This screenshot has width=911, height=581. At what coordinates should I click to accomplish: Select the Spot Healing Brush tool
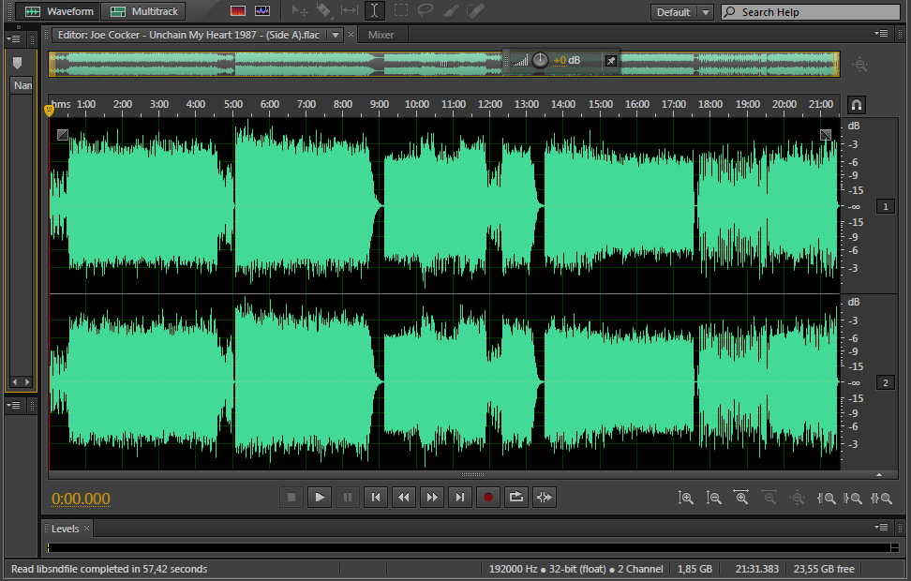476,10
